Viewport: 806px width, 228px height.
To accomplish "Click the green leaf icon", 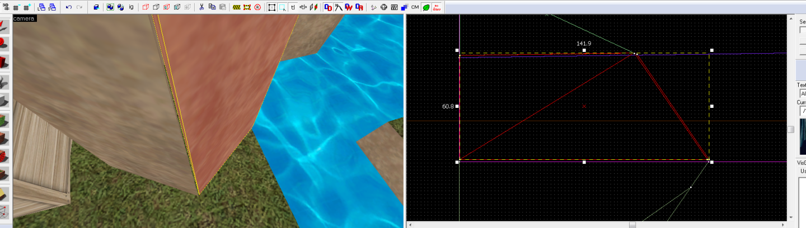I will [425, 7].
